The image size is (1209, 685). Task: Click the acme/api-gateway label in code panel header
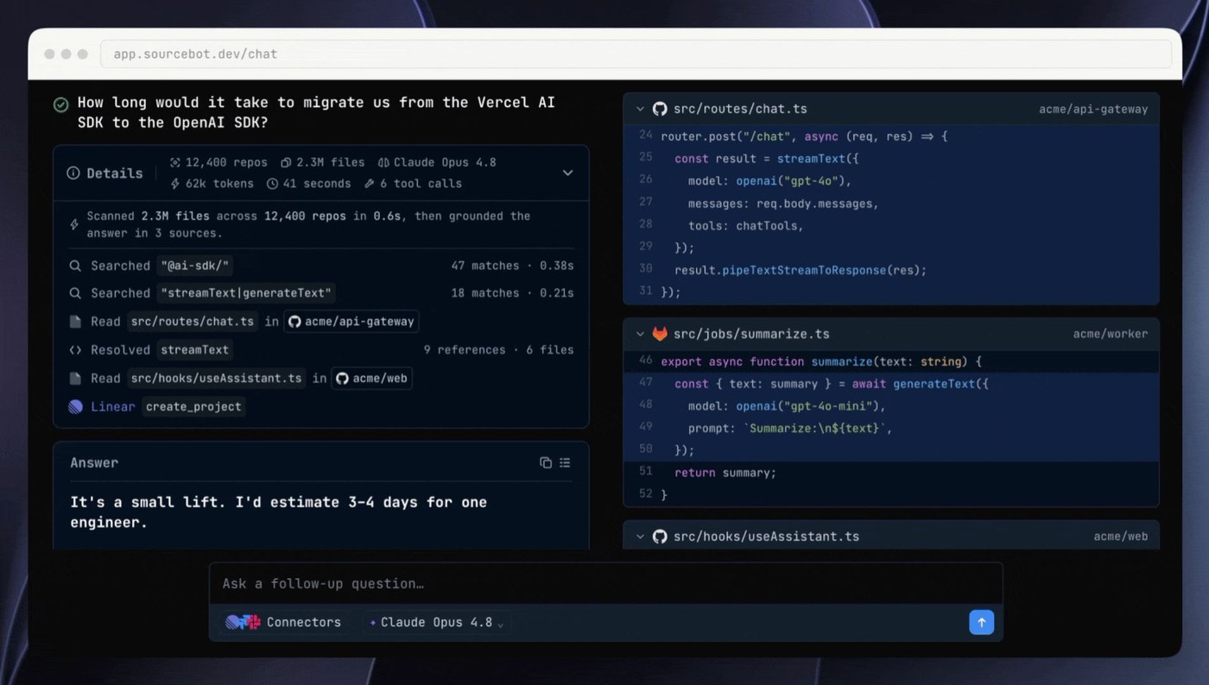[x=1093, y=110]
